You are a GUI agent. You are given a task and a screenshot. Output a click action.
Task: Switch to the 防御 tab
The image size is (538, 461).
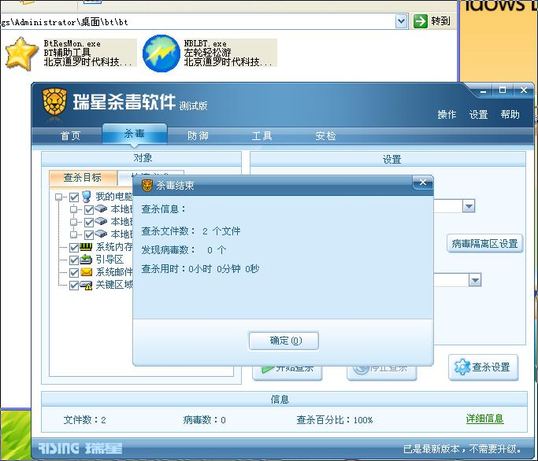[198, 136]
